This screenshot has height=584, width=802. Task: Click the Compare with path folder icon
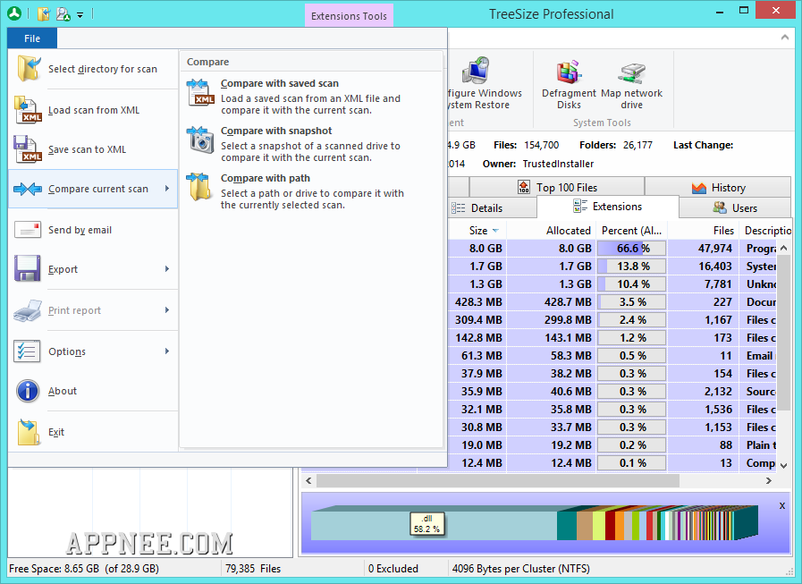tap(199, 186)
